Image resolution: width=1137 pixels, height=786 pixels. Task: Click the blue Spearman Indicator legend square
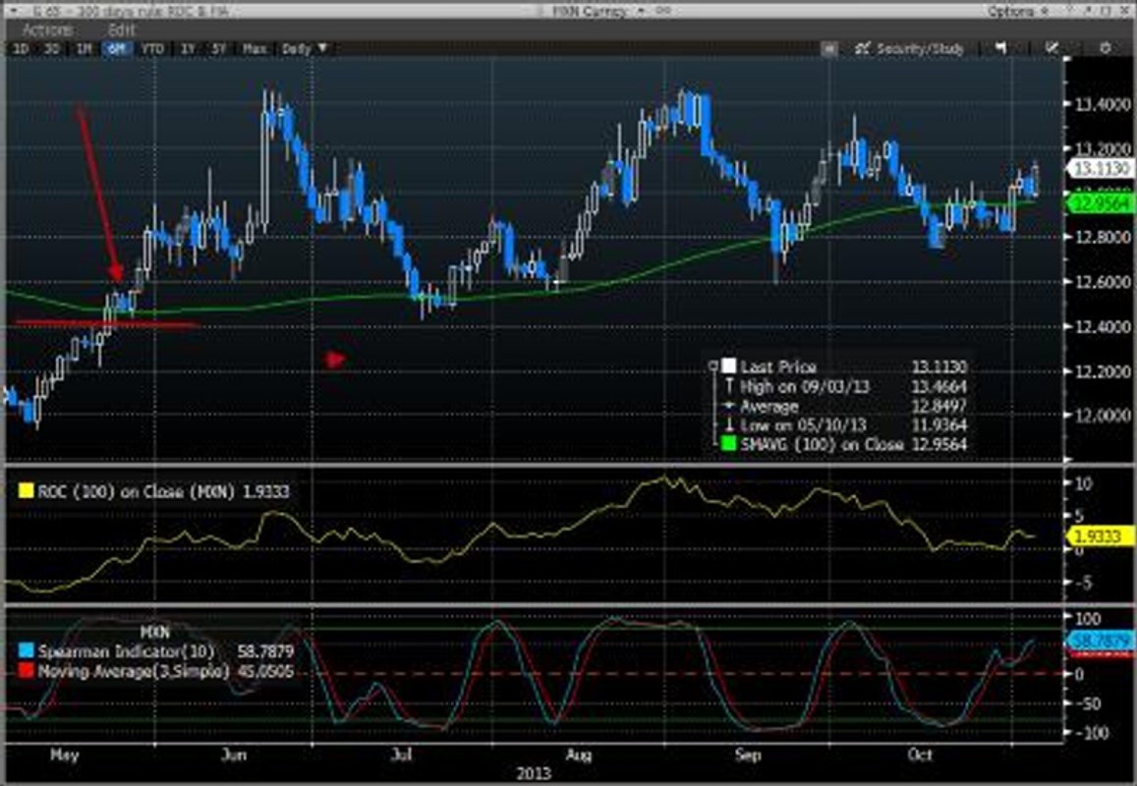pyautogui.click(x=27, y=649)
